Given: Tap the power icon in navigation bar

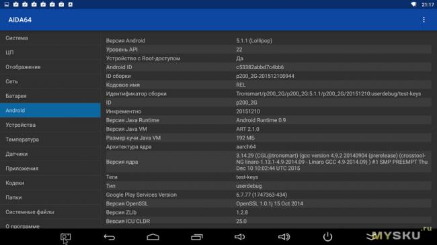Looking at the screenshot, I should [x=328, y=237].
